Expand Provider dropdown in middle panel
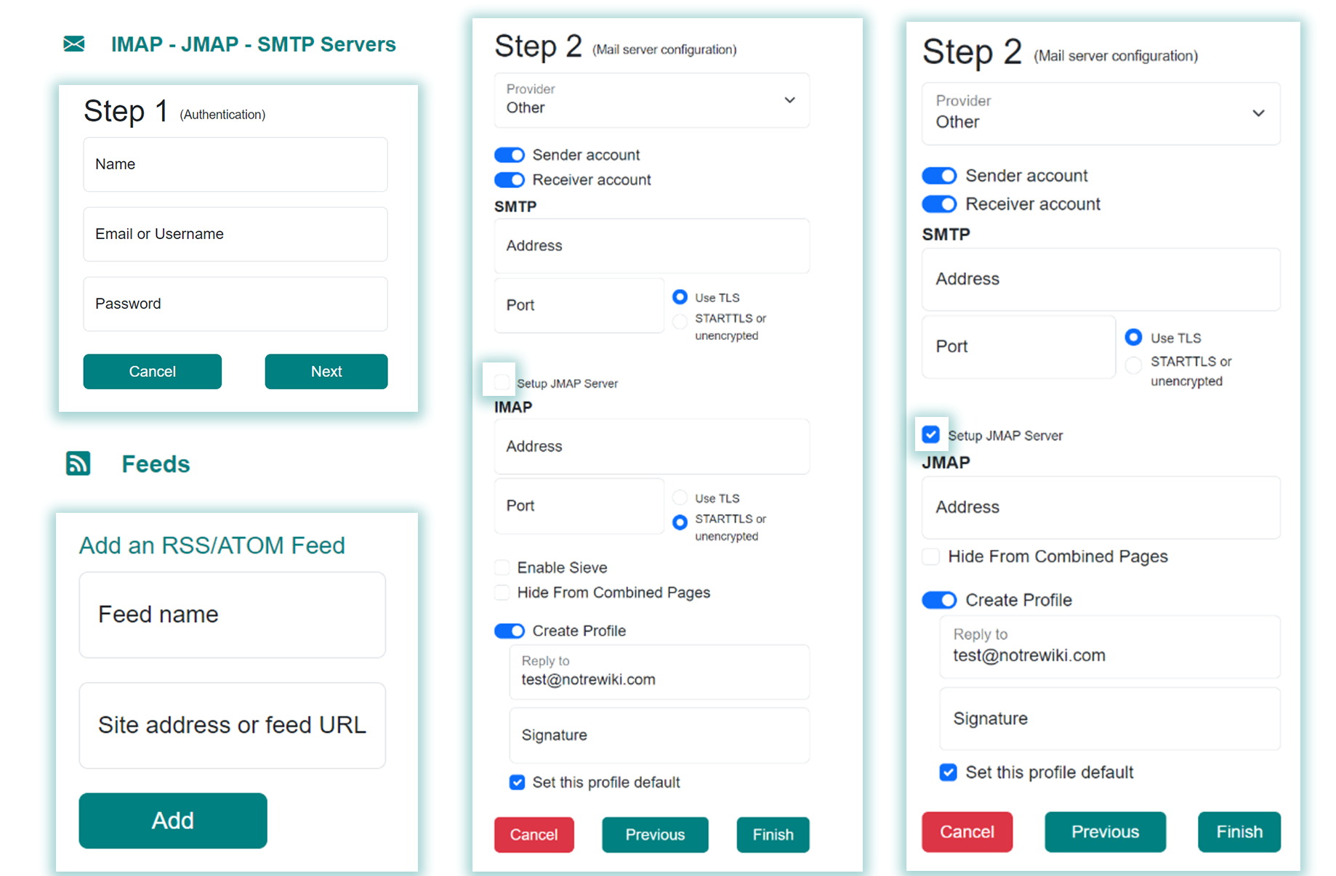Image resolution: width=1336 pixels, height=876 pixels. pos(652,100)
